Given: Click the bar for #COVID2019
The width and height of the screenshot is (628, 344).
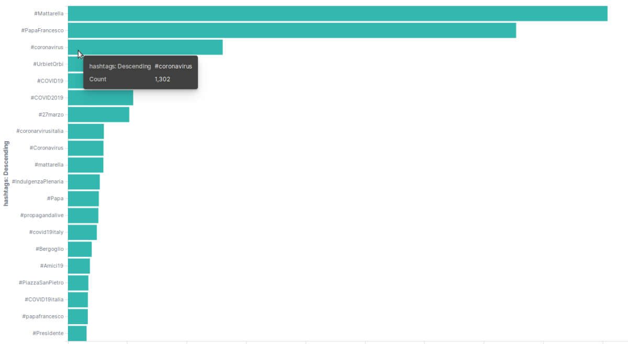Looking at the screenshot, I should 100,98.
